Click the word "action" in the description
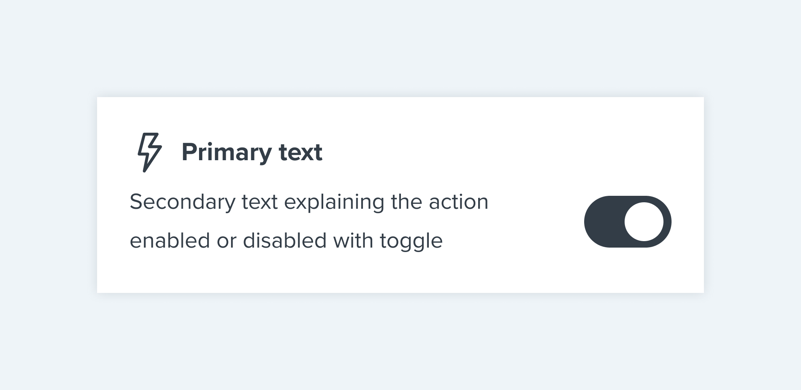 coord(459,202)
